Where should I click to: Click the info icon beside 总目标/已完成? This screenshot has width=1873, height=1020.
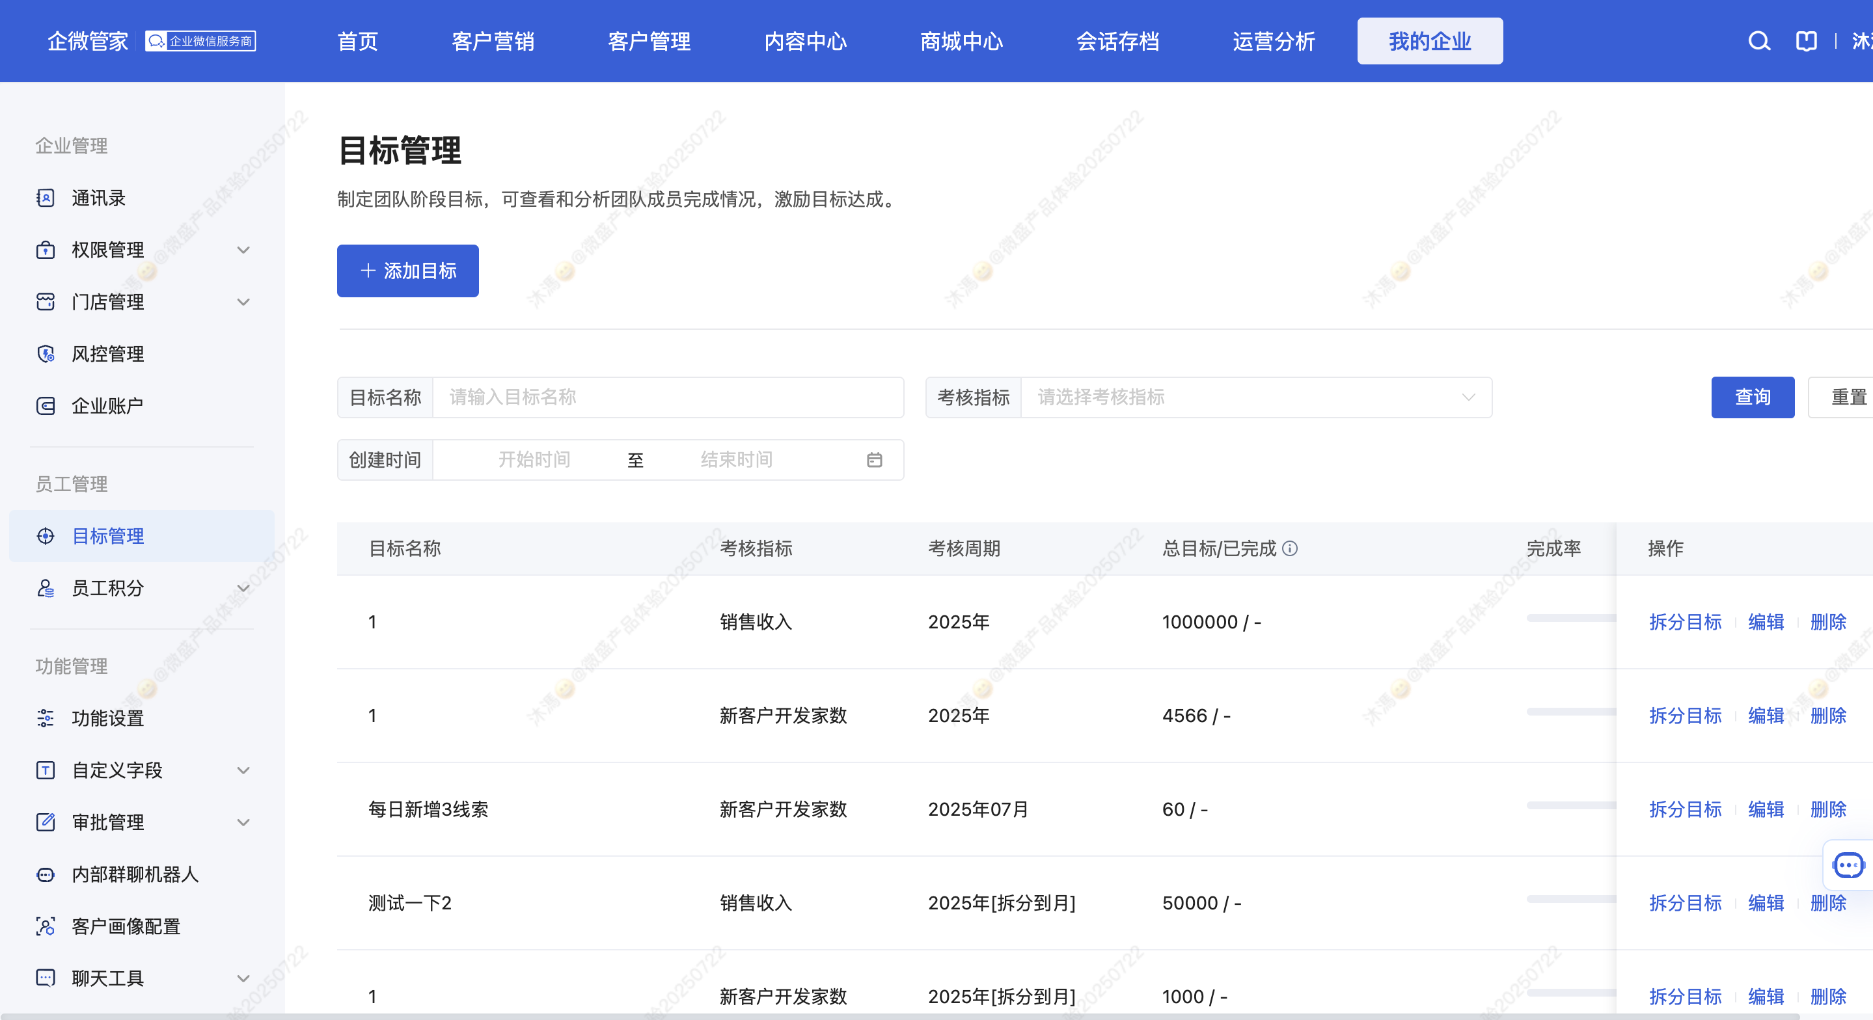(x=1290, y=548)
